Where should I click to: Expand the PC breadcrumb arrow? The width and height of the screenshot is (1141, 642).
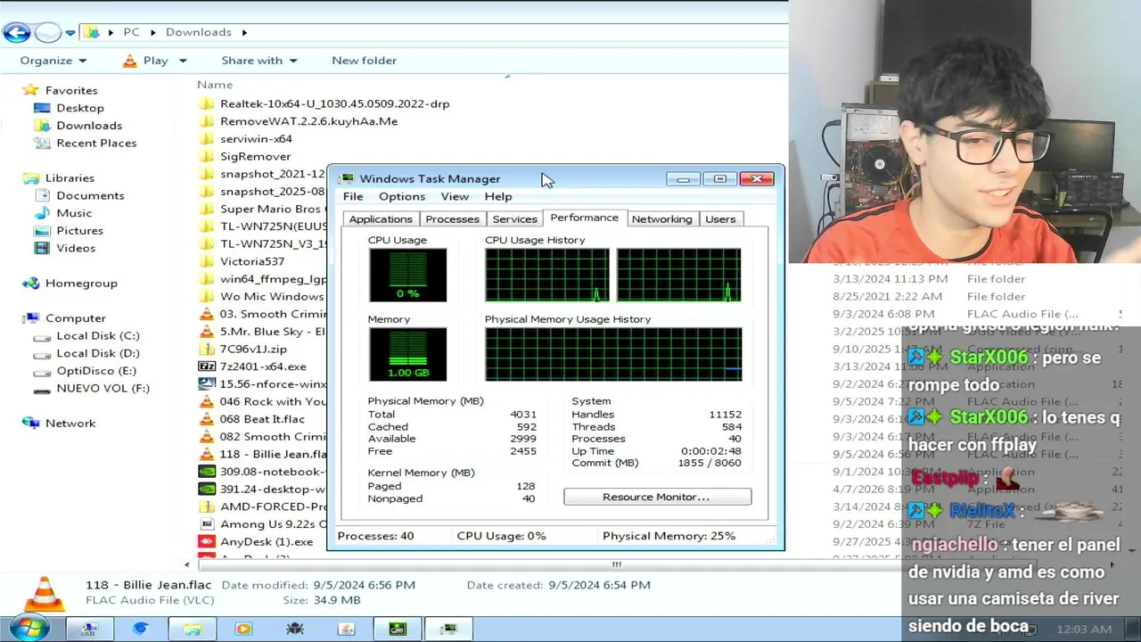pyautogui.click(x=152, y=32)
